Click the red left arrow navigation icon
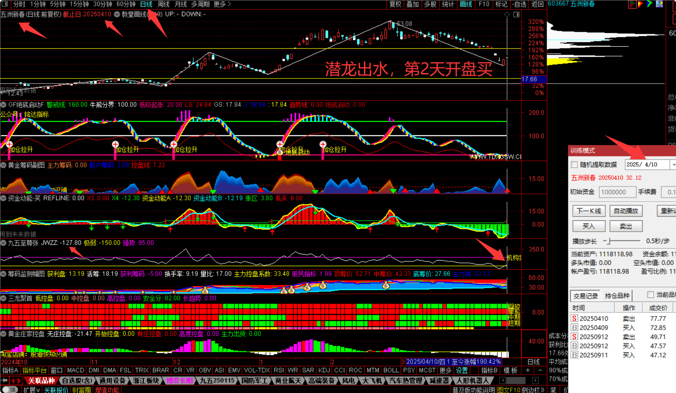 pyautogui.click(x=12, y=381)
